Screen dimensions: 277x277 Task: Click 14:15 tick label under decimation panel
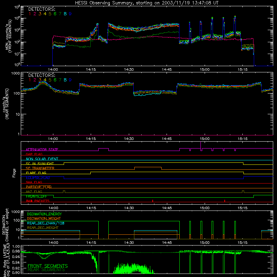coord(91,243)
